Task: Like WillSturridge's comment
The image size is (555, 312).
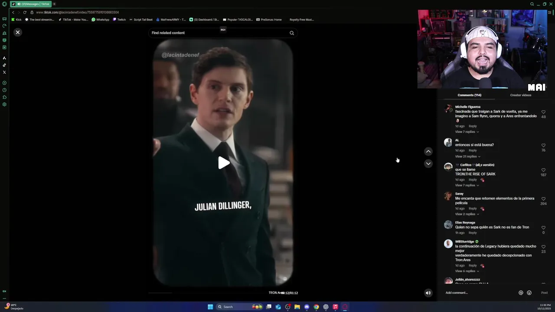Action: click(543, 247)
